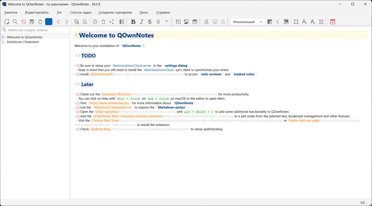The image size is (372, 206).
Task: Toggle checkbox before 'Be sure to setup'
Action: pos(78,66)
